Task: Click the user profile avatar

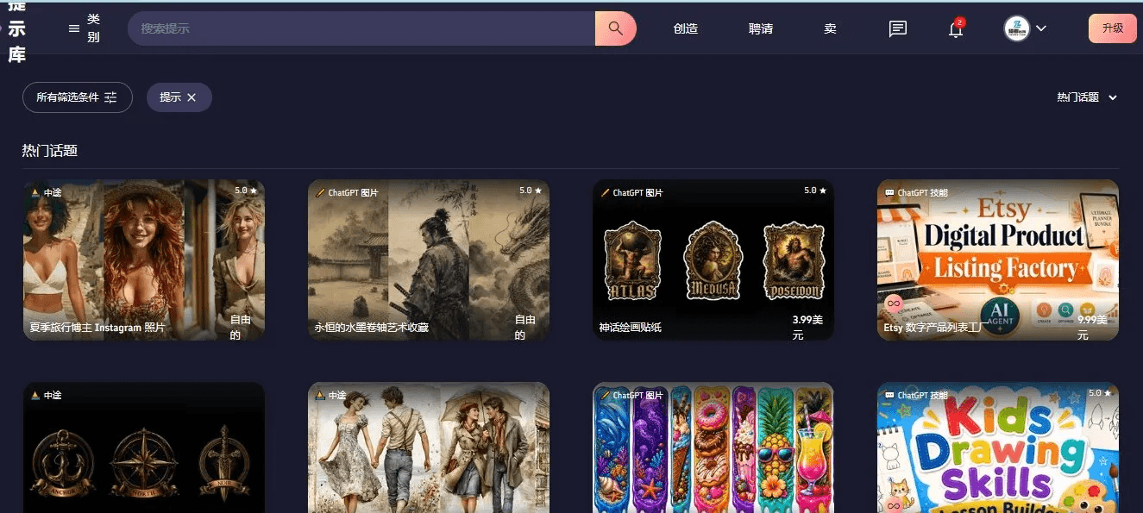Action: coord(1017,28)
